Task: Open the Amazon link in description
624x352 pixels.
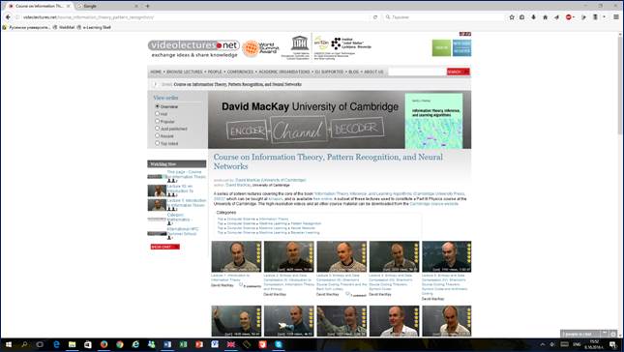Action: [275, 199]
